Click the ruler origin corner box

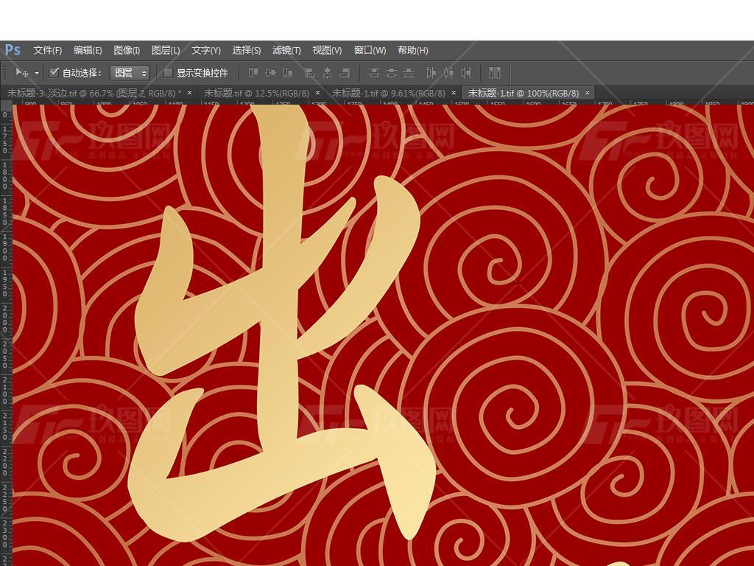(6, 104)
